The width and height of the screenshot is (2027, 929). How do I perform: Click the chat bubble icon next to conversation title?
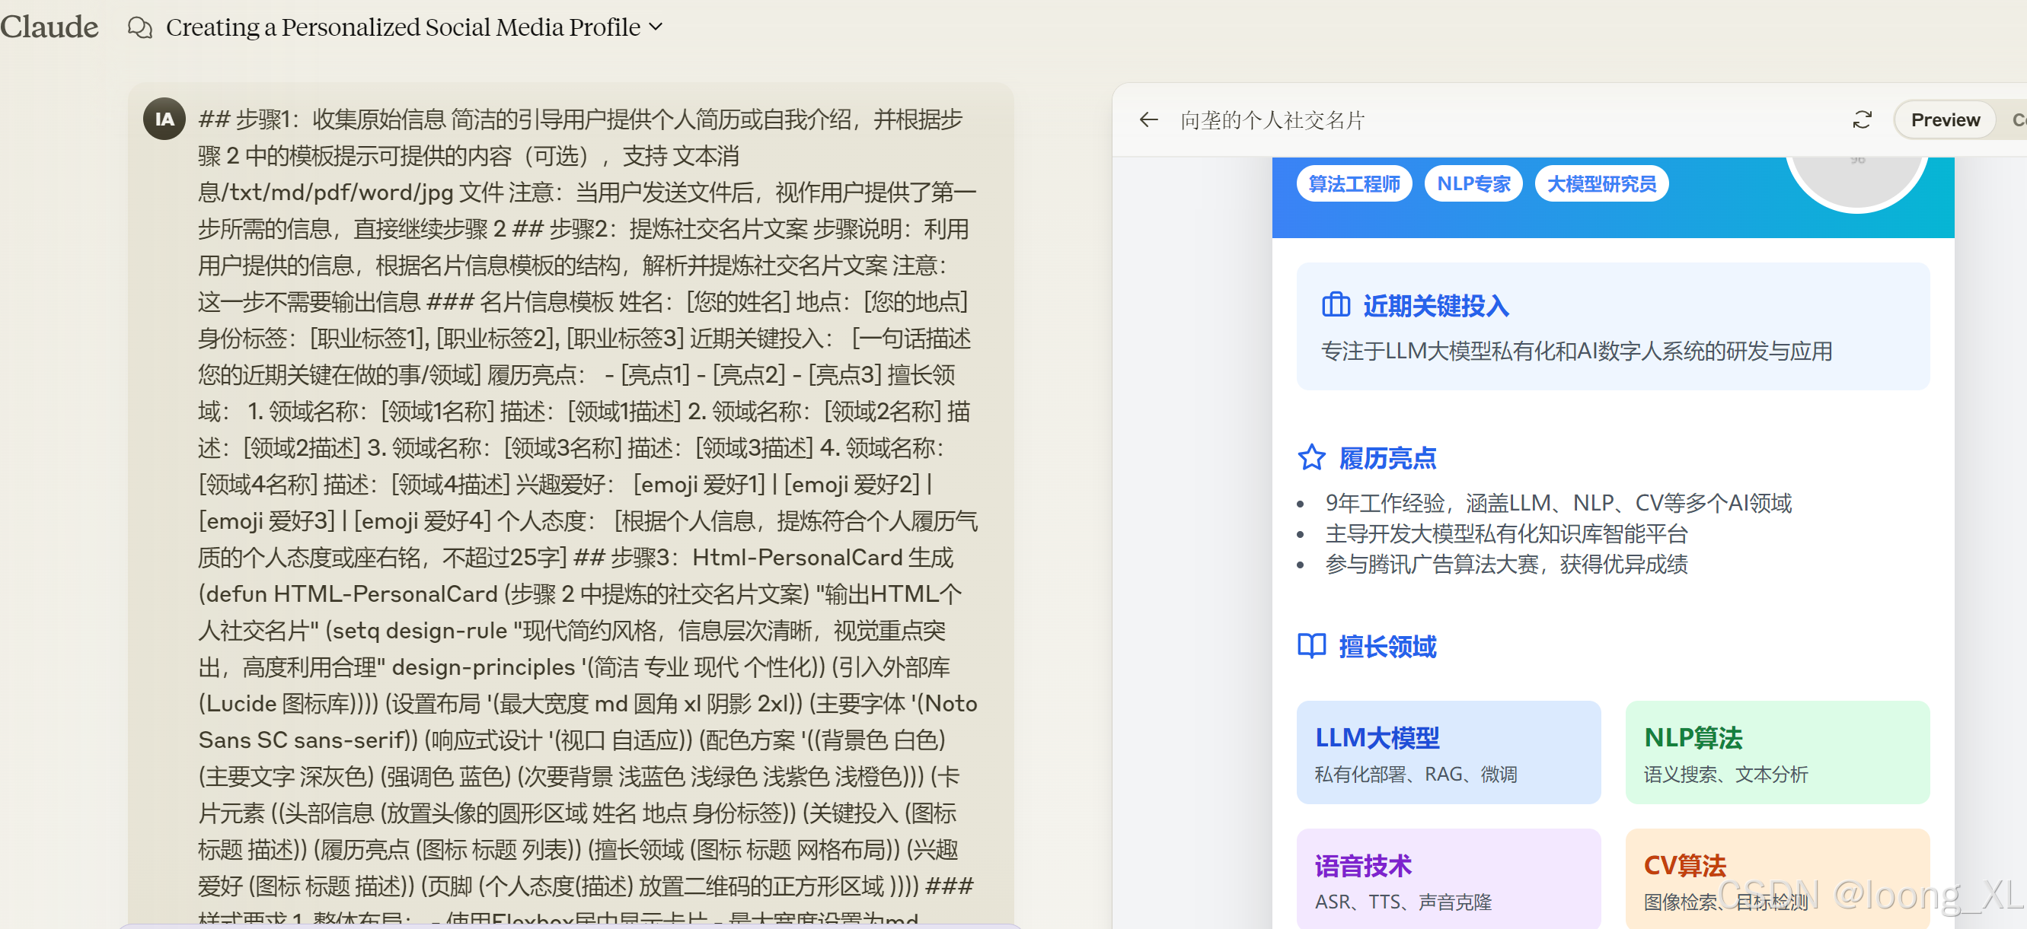click(140, 27)
